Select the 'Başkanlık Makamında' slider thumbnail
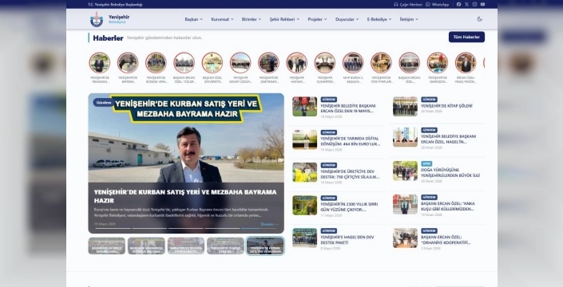Screen dimensions: 563x287 146,246
